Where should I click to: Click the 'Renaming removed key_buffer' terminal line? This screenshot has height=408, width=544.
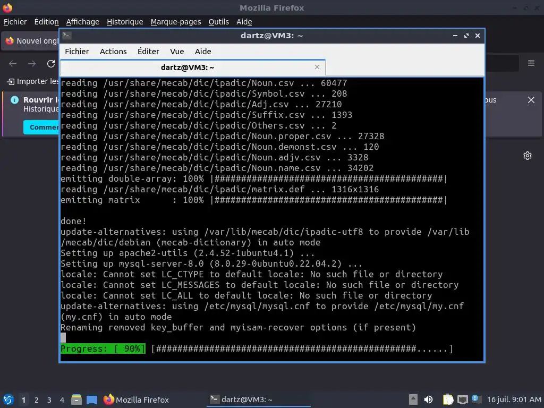click(x=239, y=327)
